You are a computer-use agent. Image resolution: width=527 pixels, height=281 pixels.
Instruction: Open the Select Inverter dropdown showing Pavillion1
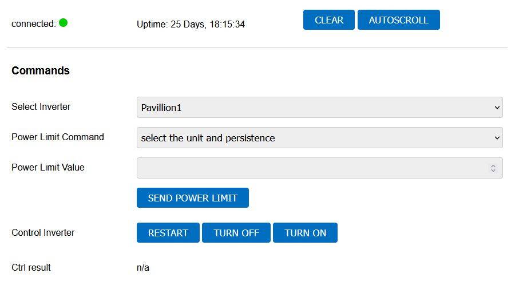[320, 108]
